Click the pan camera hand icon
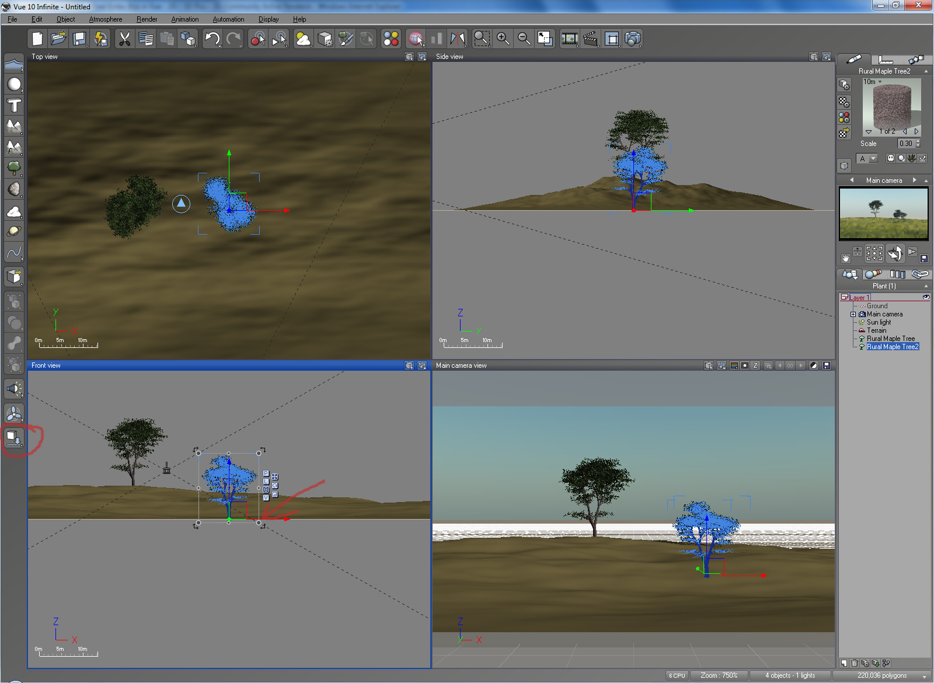Image resolution: width=934 pixels, height=683 pixels. [845, 257]
